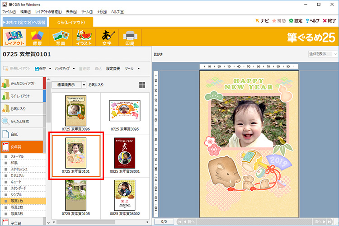Open the 文字 (Text) brush icon
Image resolution: width=339 pixels, height=226 pixels.
click(x=107, y=38)
